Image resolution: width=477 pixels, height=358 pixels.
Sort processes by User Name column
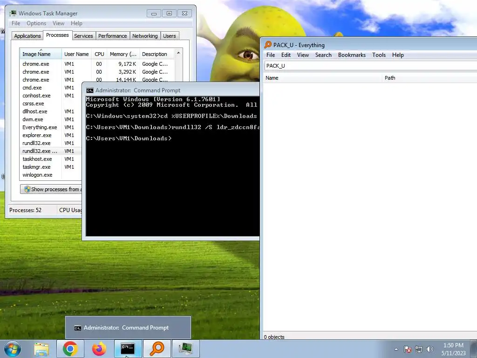(x=76, y=54)
